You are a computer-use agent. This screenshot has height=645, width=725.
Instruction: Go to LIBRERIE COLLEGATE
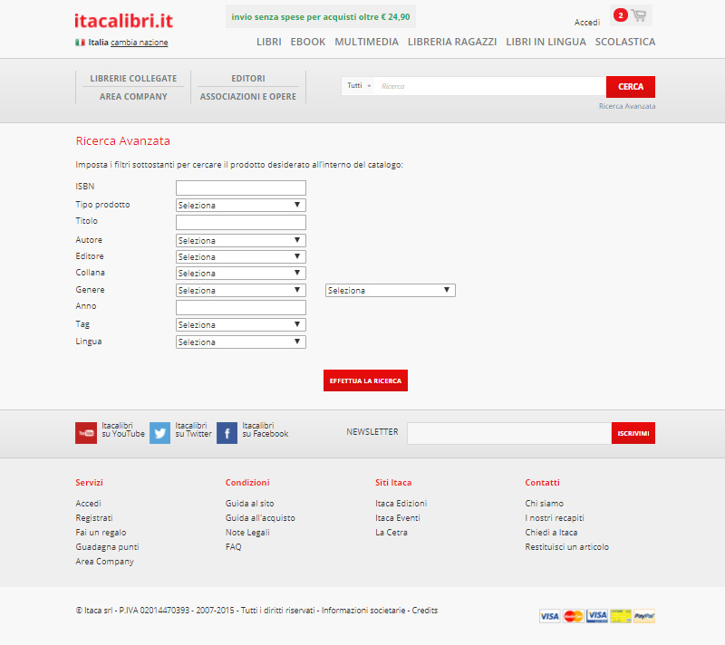pos(133,79)
